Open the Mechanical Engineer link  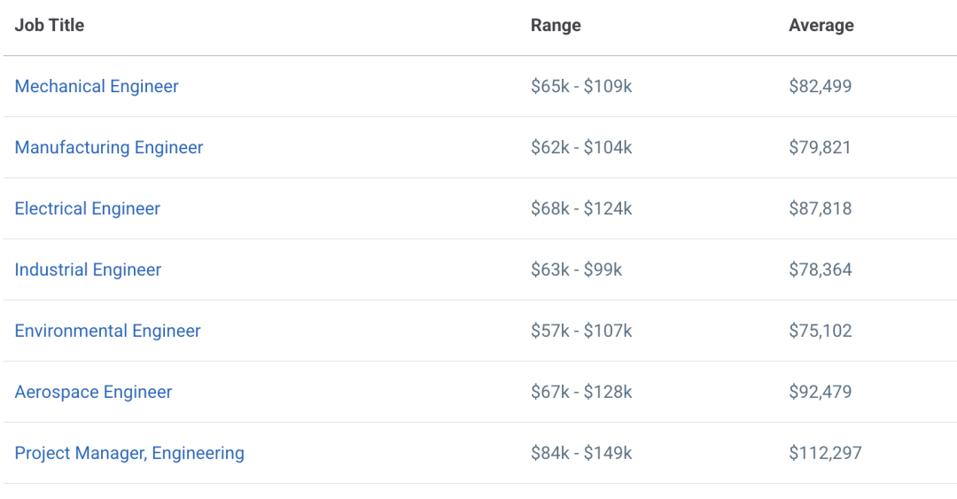(x=97, y=86)
